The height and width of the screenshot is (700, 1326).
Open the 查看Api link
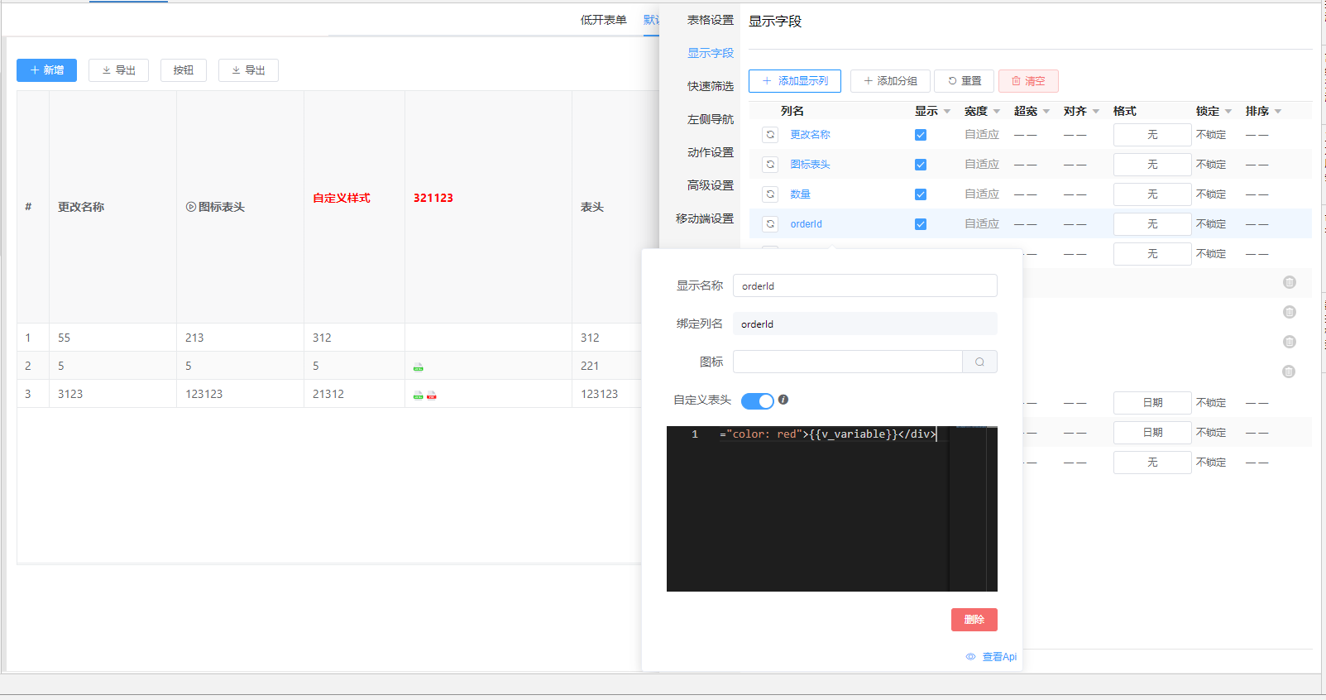tap(991, 657)
